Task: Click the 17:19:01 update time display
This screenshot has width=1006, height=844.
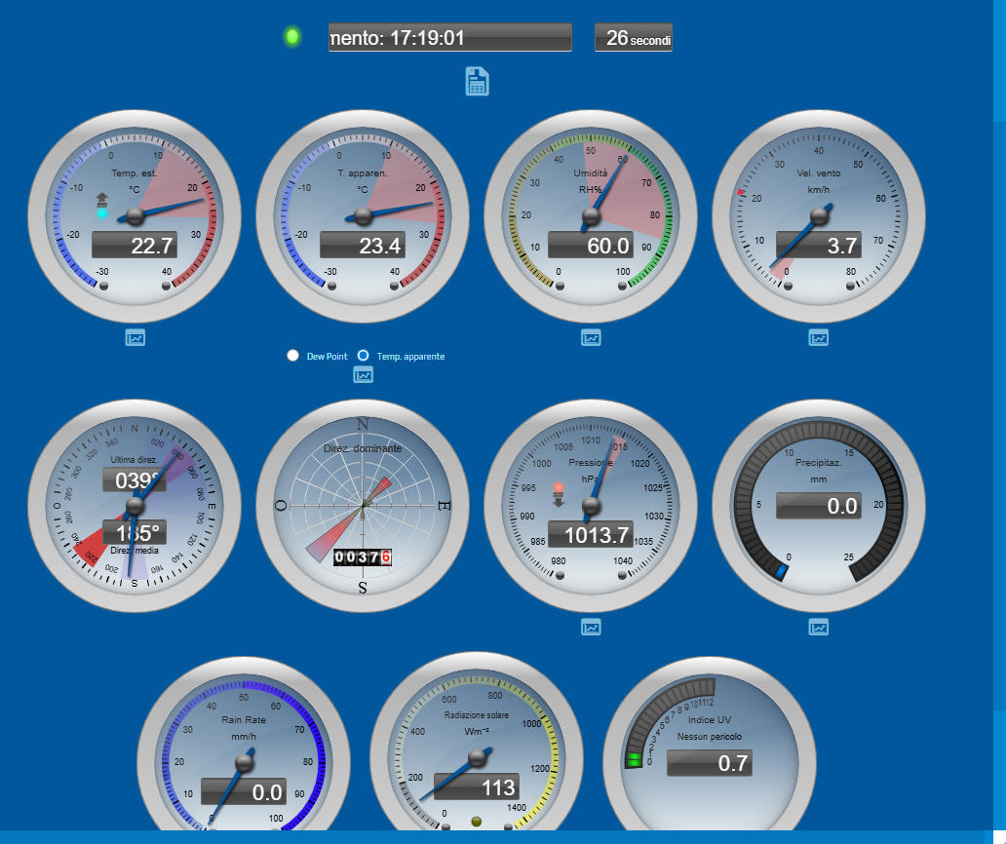Action: click(450, 38)
